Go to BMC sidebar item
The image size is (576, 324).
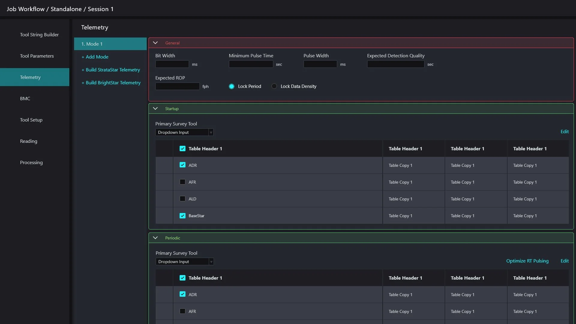click(25, 99)
